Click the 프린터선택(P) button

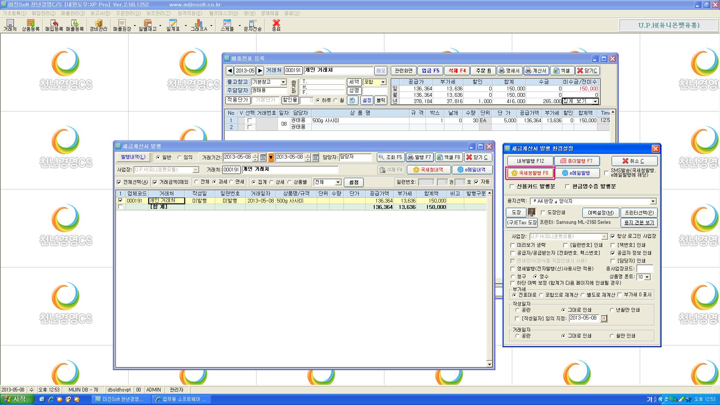coord(639,213)
